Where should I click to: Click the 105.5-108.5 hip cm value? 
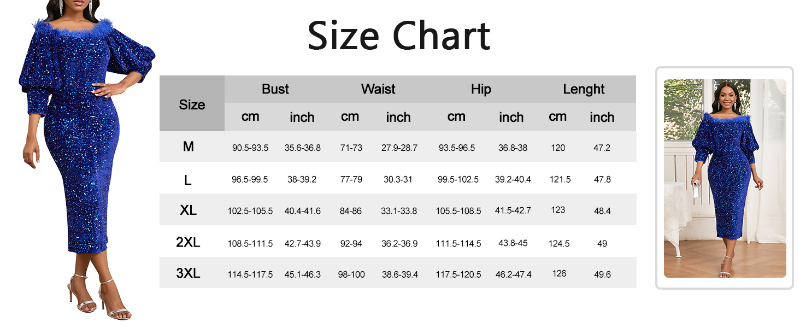point(458,211)
